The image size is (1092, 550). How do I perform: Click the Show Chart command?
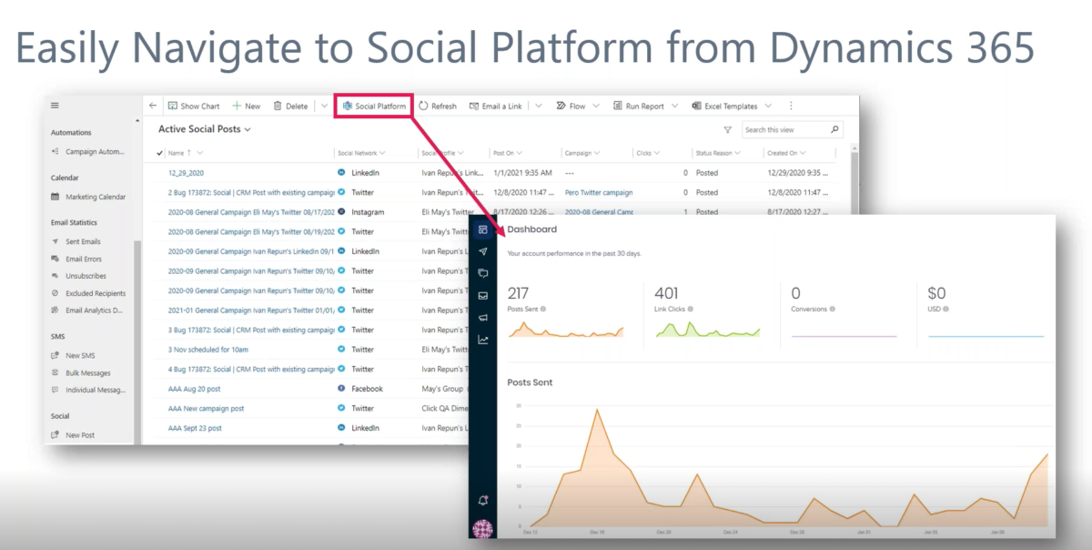(194, 106)
